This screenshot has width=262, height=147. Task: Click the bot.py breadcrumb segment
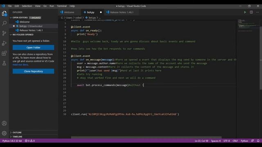coord(92,18)
